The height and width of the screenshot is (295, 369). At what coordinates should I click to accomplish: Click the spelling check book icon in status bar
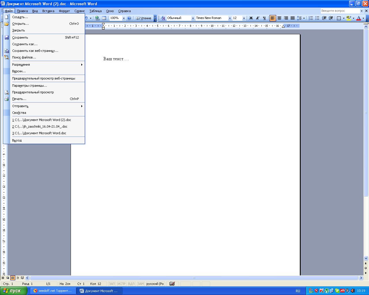(172, 284)
